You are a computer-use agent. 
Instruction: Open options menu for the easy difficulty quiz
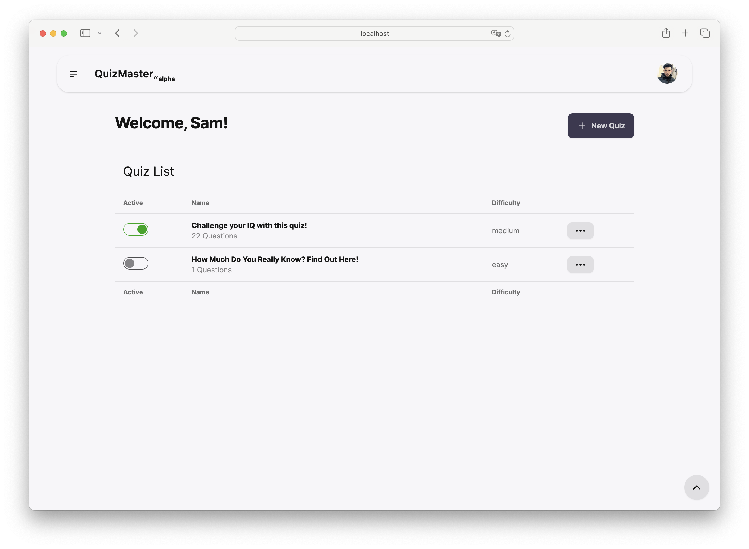coord(580,265)
